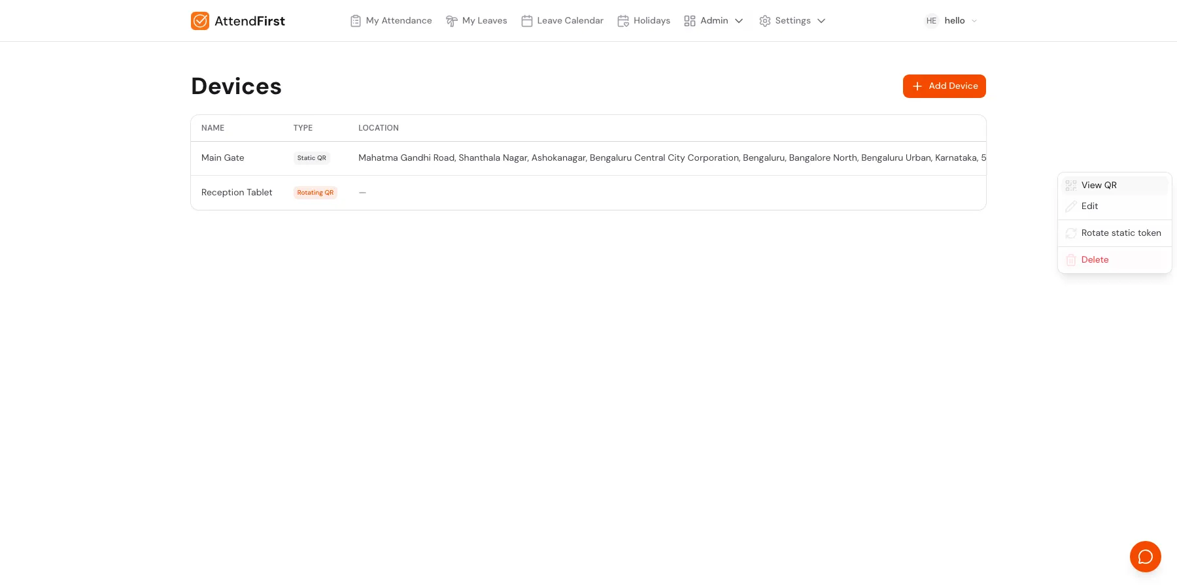This screenshot has height=588, width=1177.
Task: Click the HE user avatar
Action: coord(931,21)
